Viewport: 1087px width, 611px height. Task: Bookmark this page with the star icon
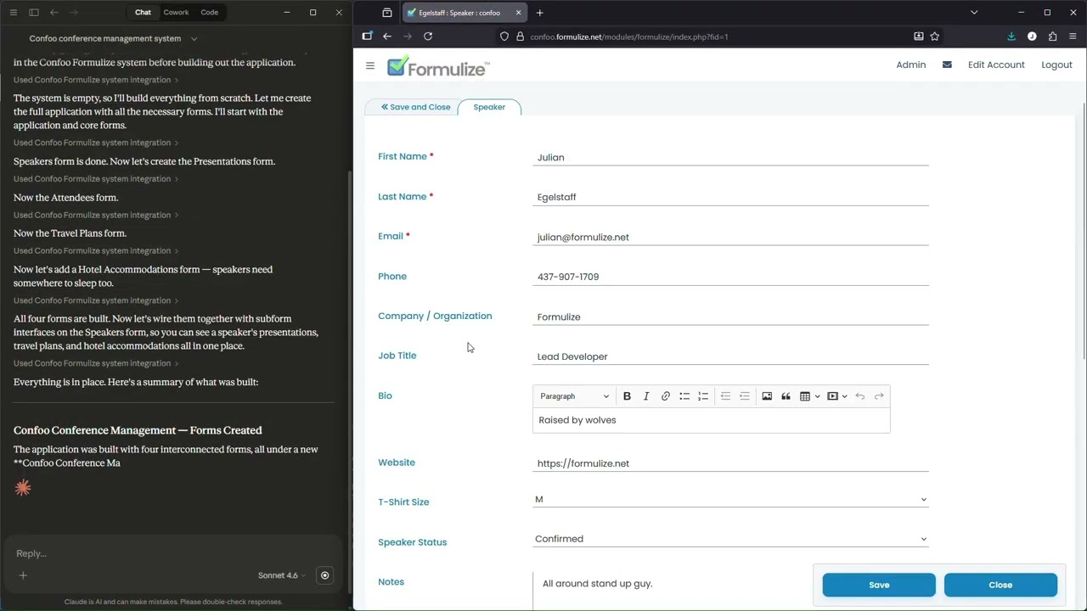click(934, 36)
